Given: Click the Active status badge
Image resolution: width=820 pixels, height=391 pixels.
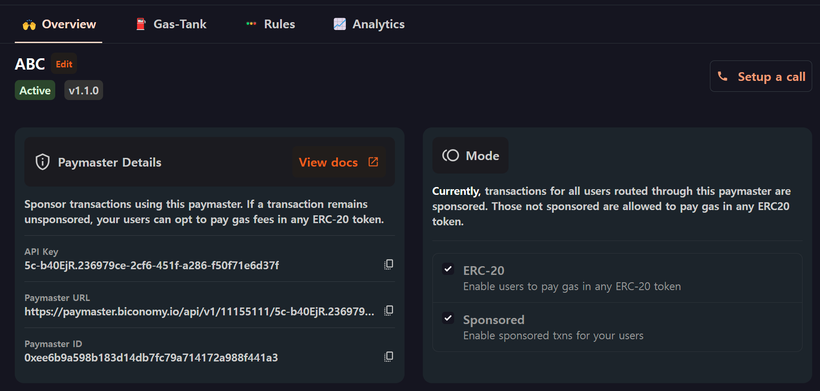Looking at the screenshot, I should click(x=35, y=90).
